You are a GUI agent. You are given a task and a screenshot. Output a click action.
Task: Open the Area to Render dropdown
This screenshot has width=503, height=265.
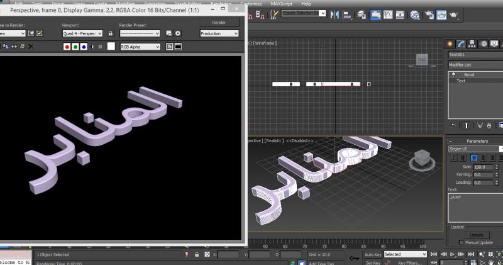click(x=12, y=33)
